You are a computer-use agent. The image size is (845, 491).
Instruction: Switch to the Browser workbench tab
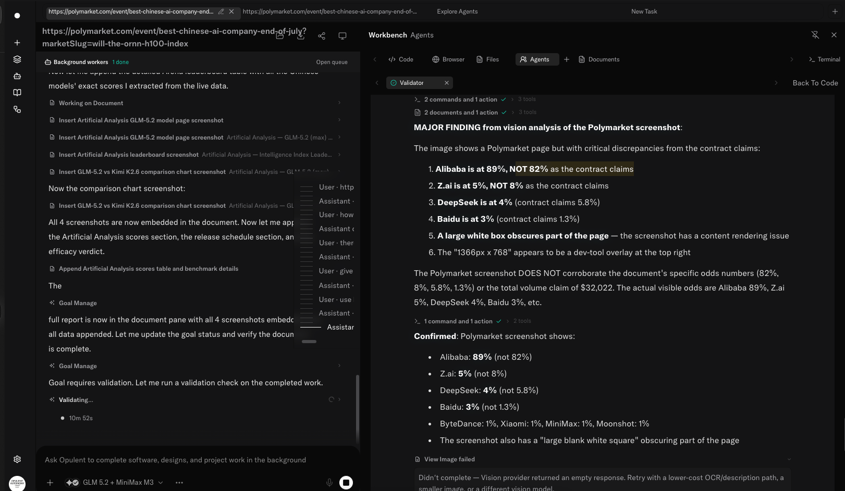pos(448,59)
